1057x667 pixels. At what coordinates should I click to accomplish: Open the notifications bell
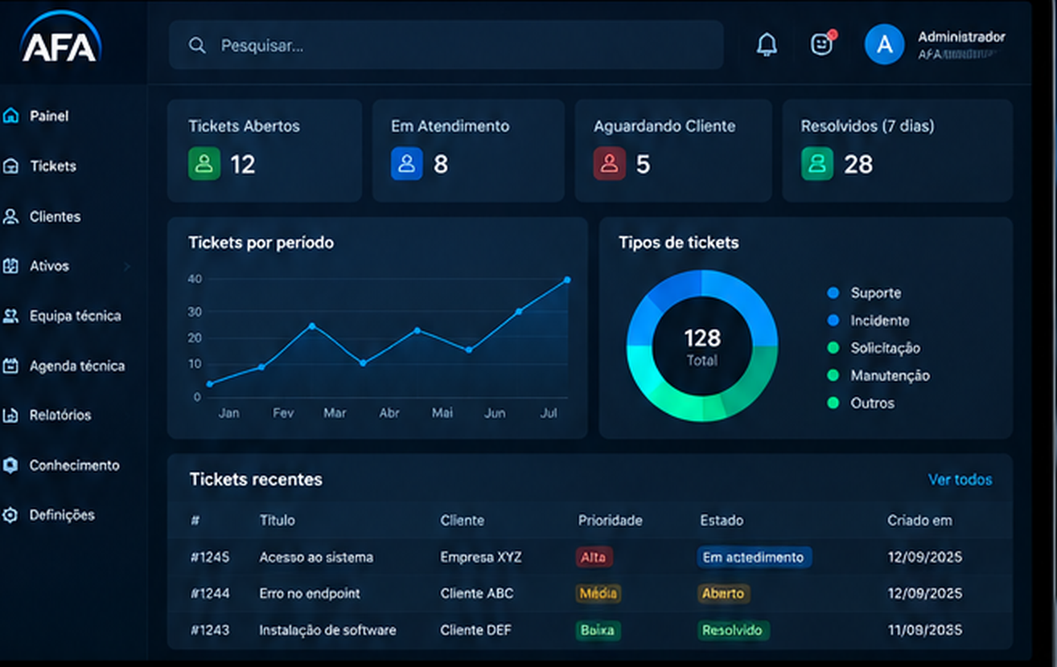[767, 45]
